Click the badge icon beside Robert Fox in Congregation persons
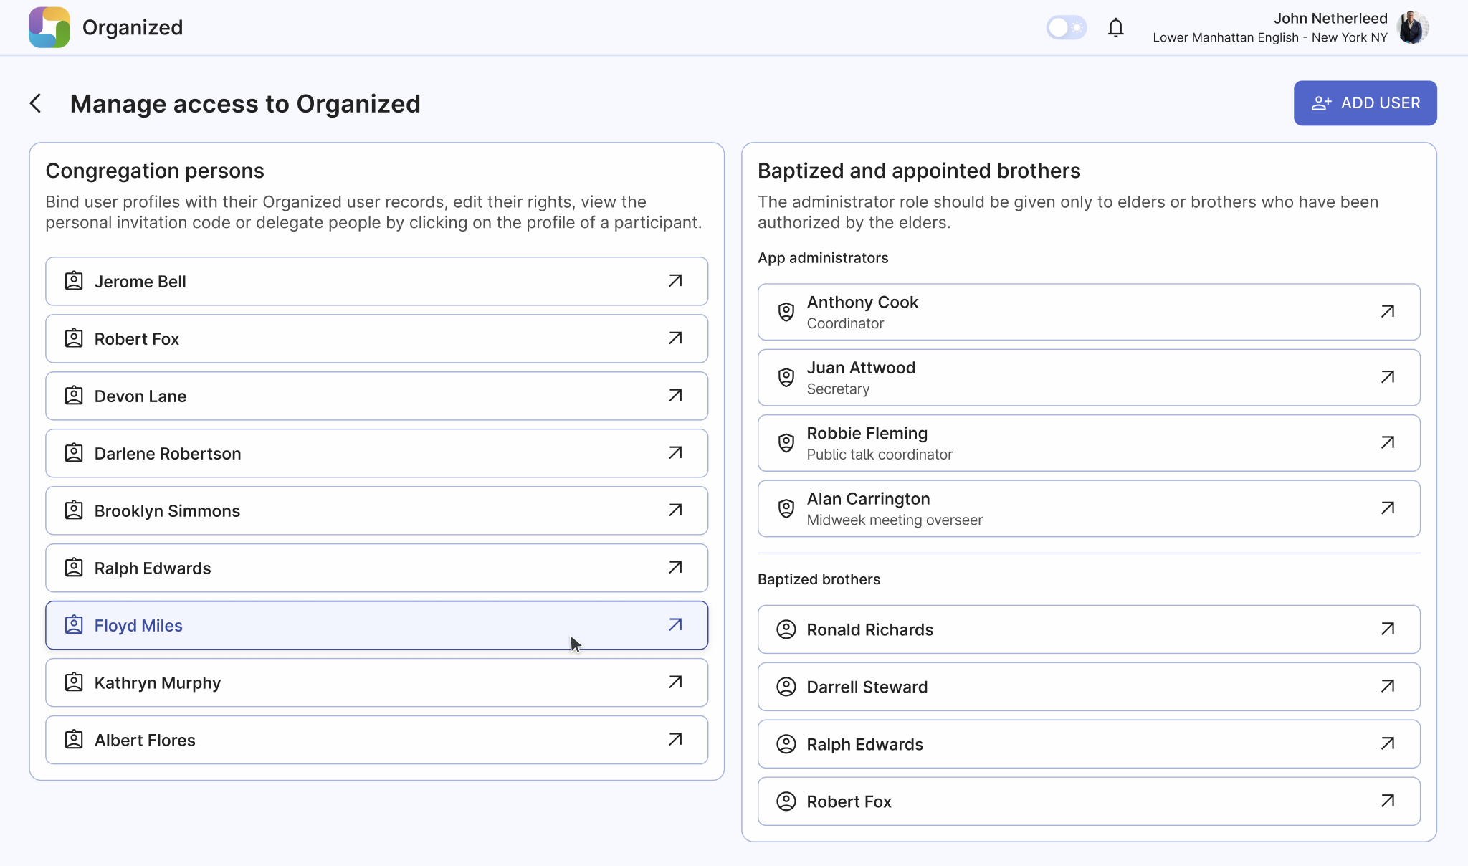Viewport: 1468px width, 866px height. 74,338
